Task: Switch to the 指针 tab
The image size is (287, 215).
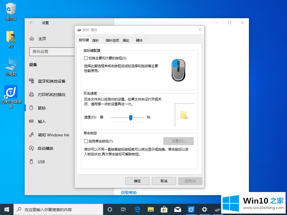Action: point(96,40)
